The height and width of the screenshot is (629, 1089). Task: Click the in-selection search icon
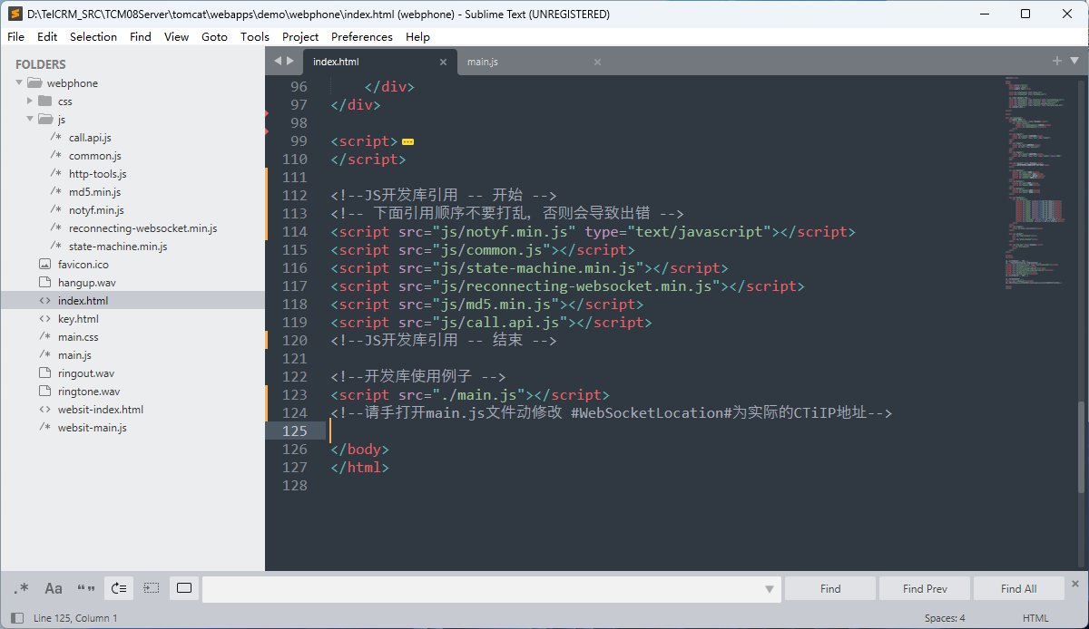152,588
